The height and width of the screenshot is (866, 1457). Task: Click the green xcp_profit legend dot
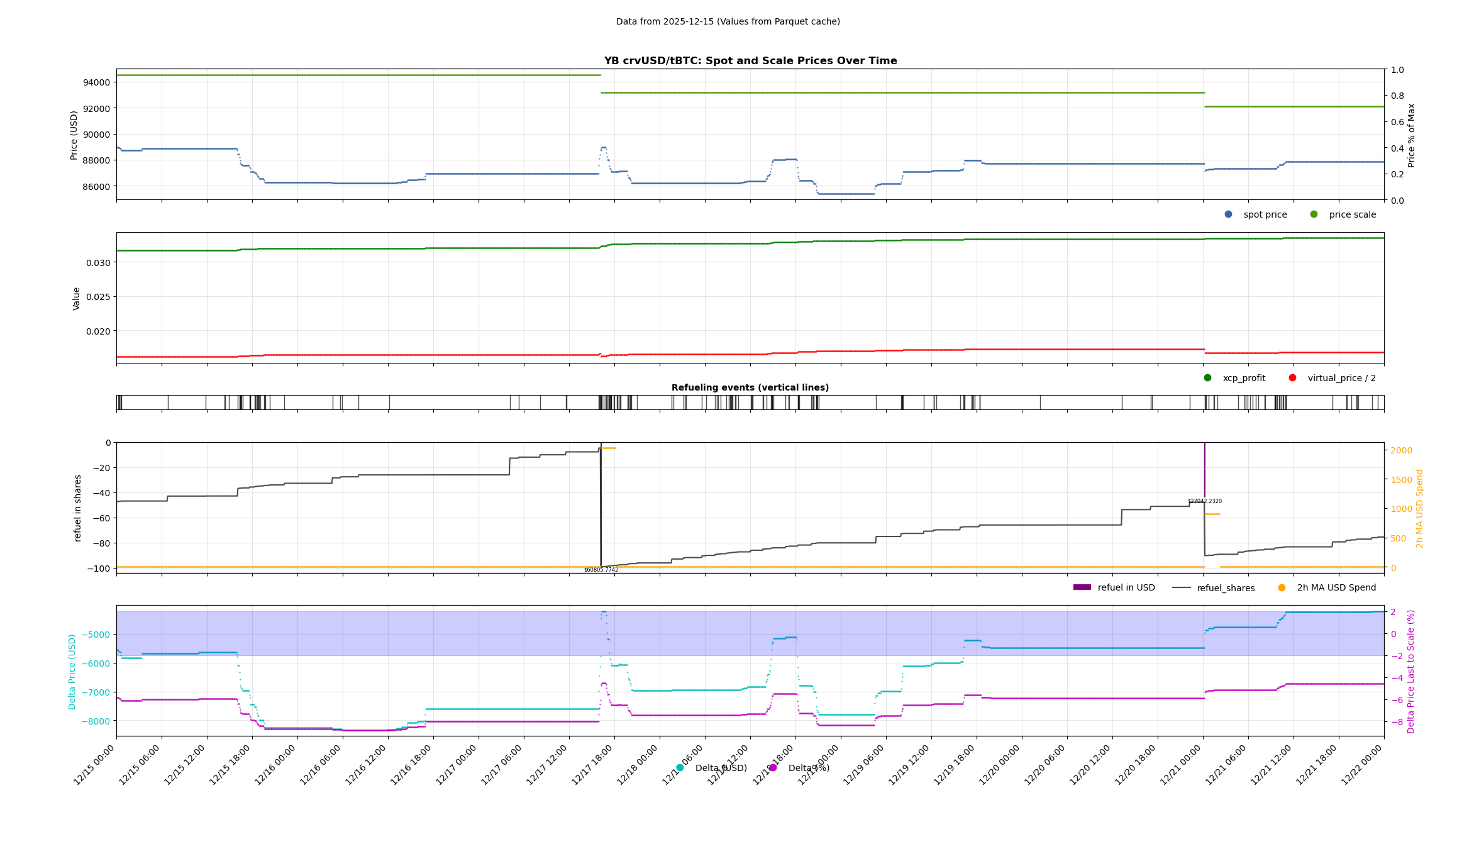(1207, 378)
